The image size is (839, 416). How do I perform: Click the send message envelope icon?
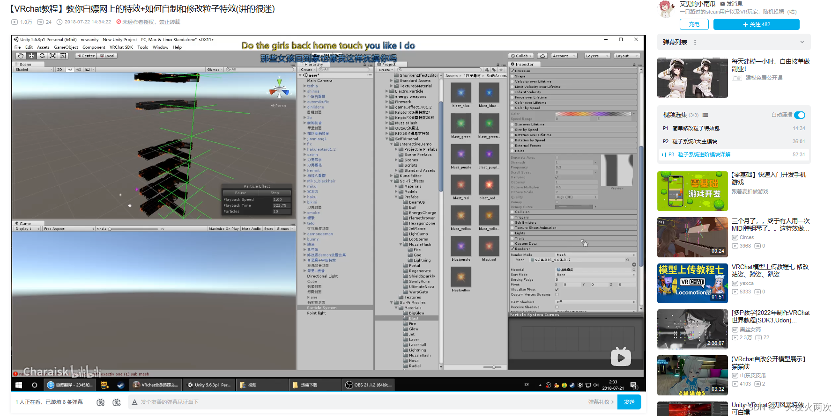pos(722,4)
